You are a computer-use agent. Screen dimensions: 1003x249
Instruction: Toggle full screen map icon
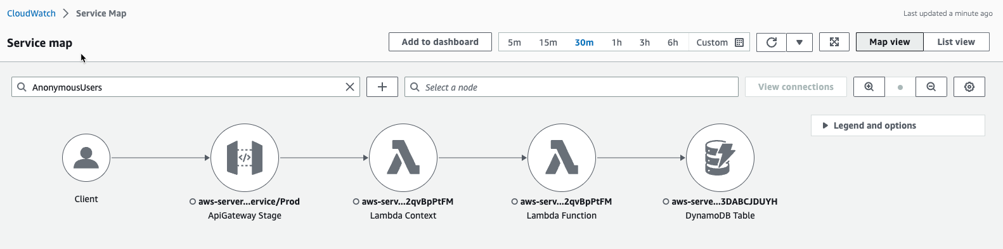coord(834,42)
